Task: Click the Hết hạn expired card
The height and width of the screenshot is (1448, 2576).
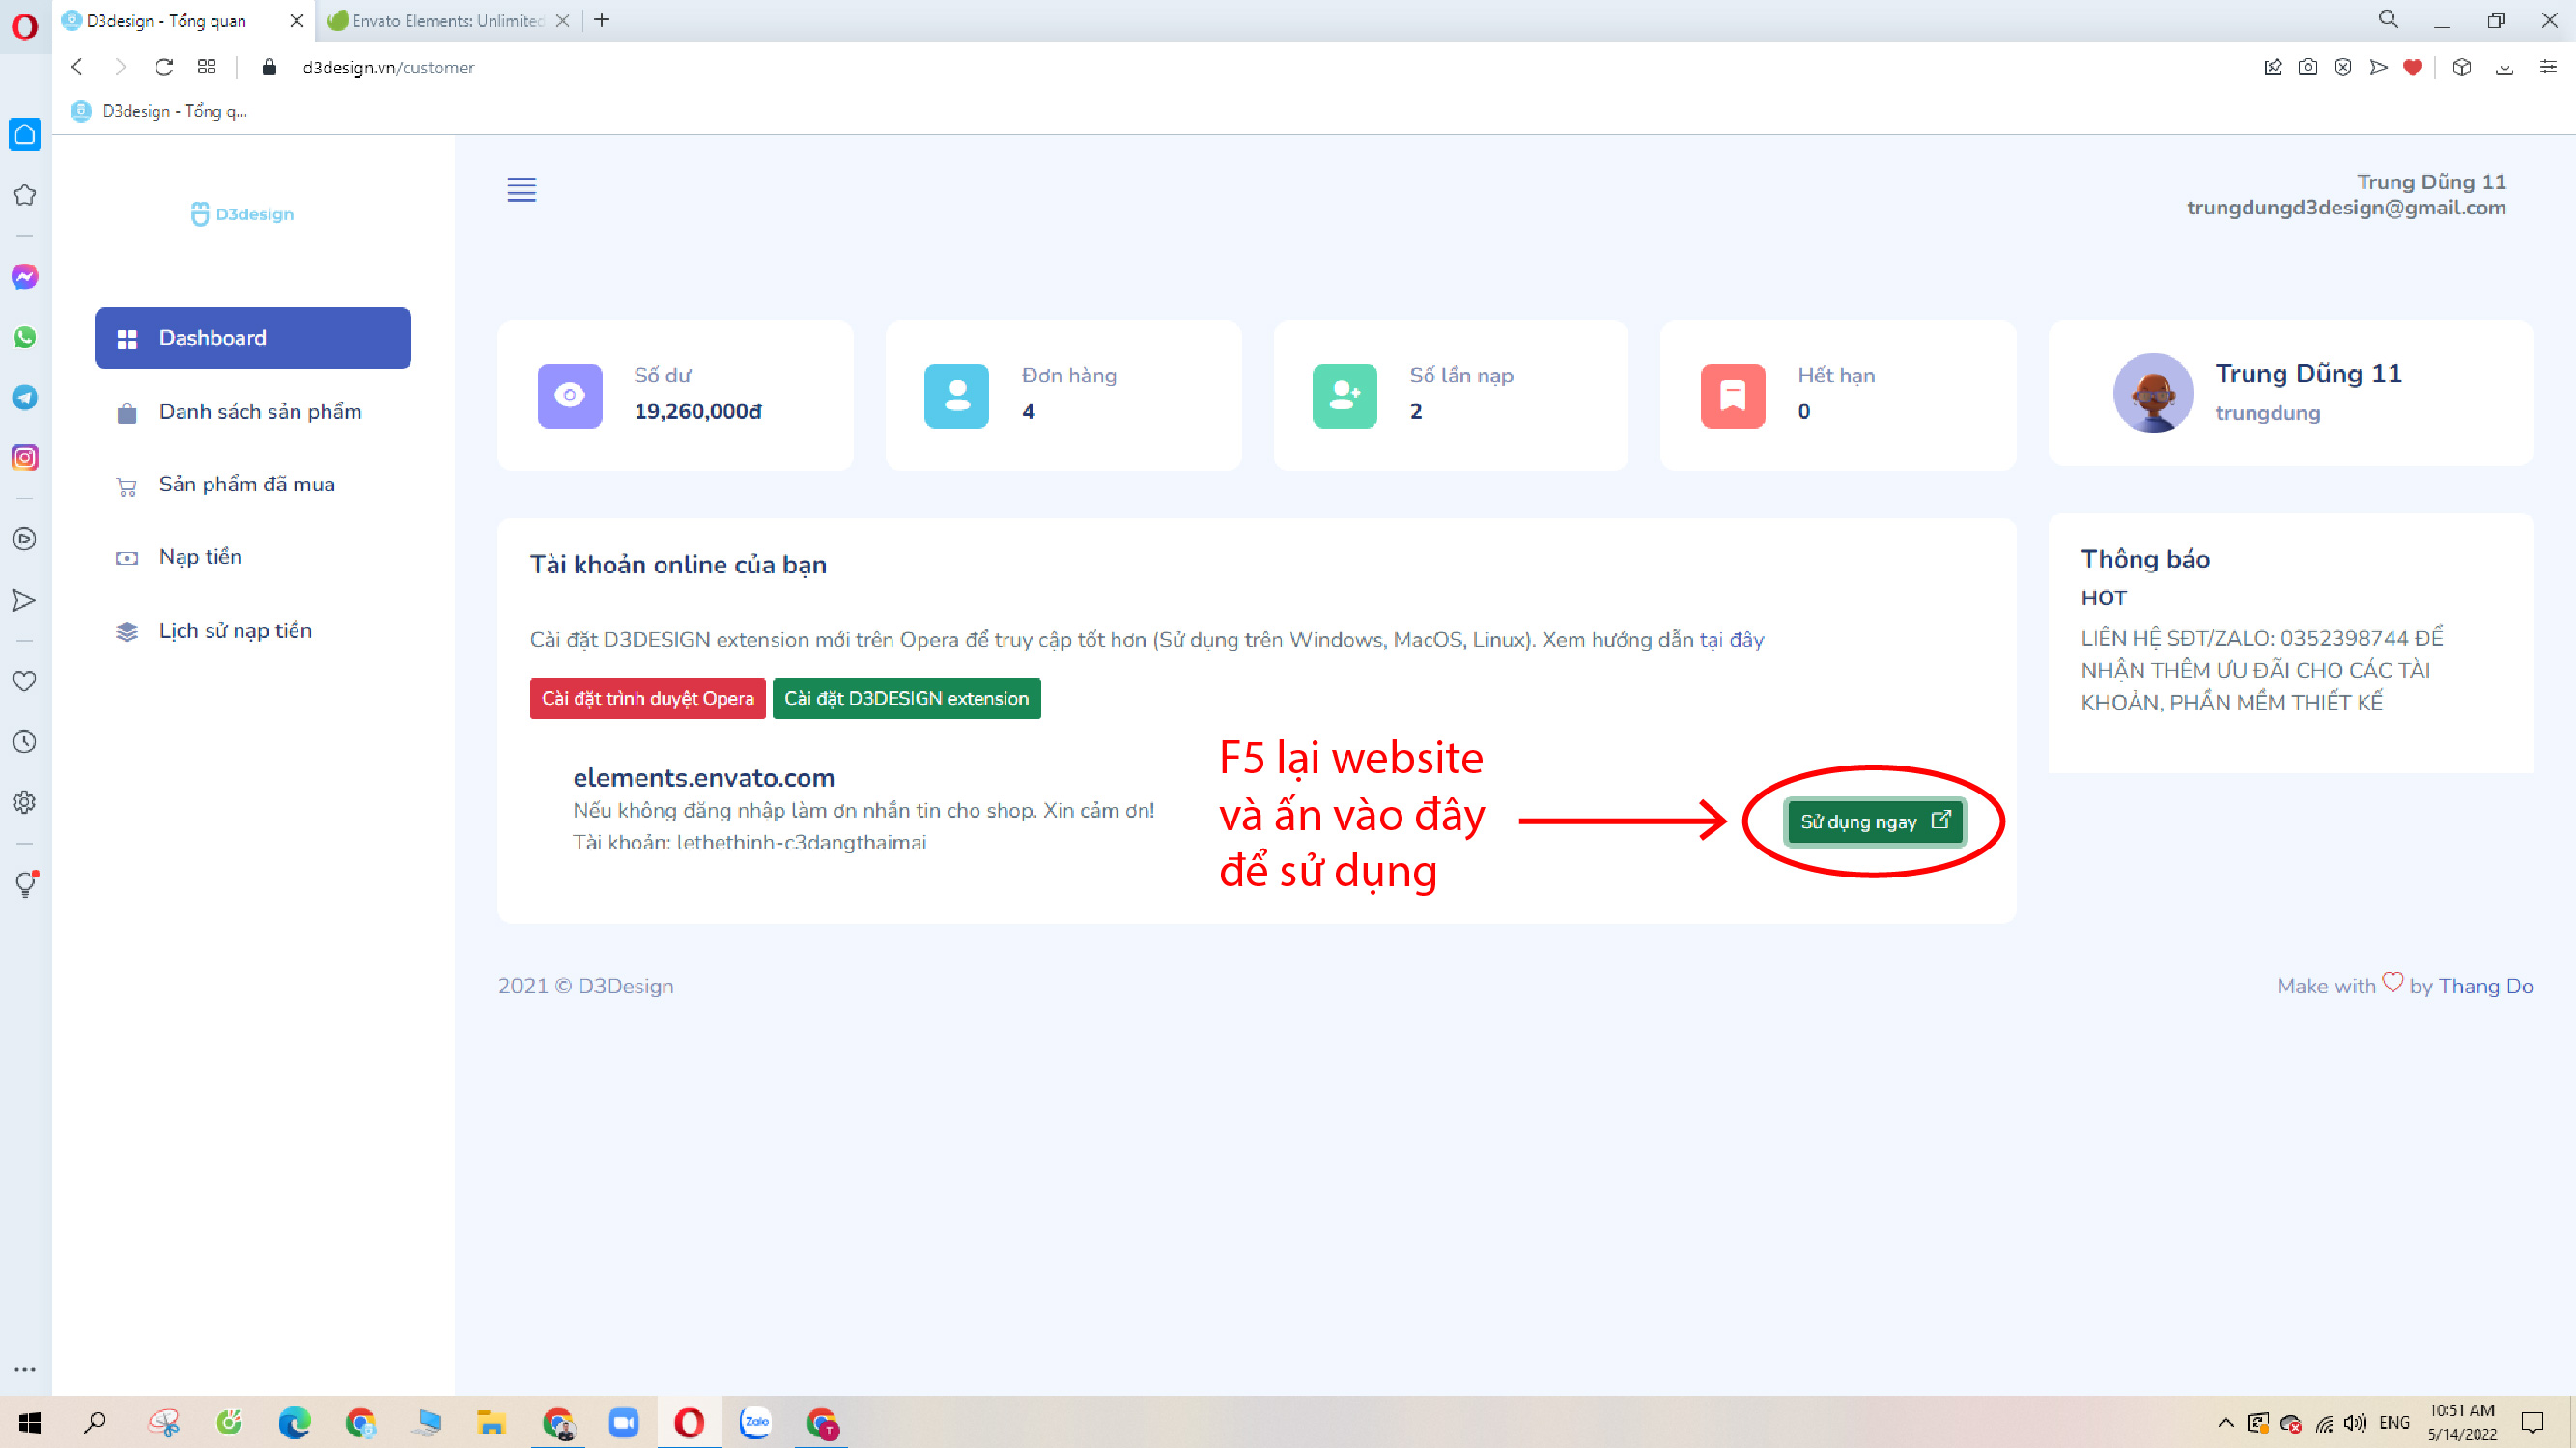Action: point(1838,395)
